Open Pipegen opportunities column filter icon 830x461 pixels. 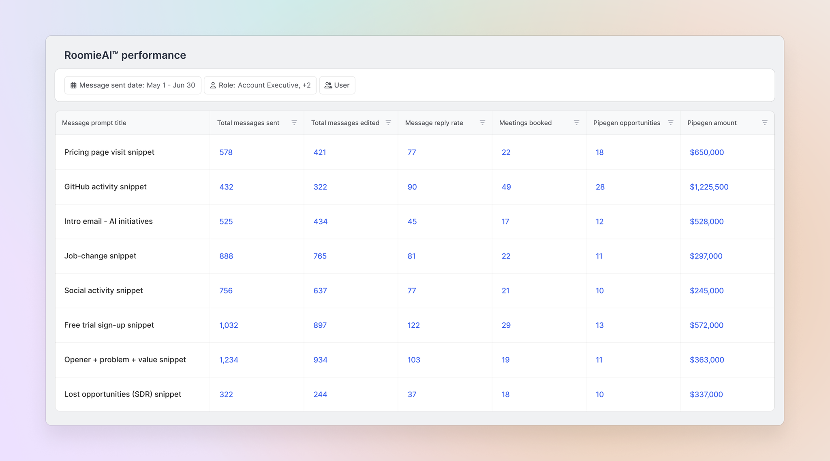click(x=670, y=123)
